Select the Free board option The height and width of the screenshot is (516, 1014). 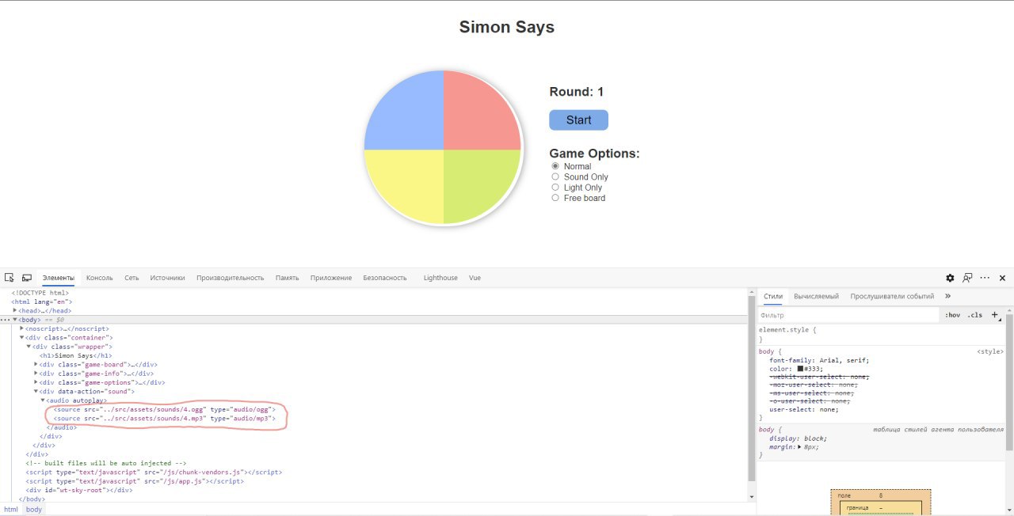(x=555, y=198)
